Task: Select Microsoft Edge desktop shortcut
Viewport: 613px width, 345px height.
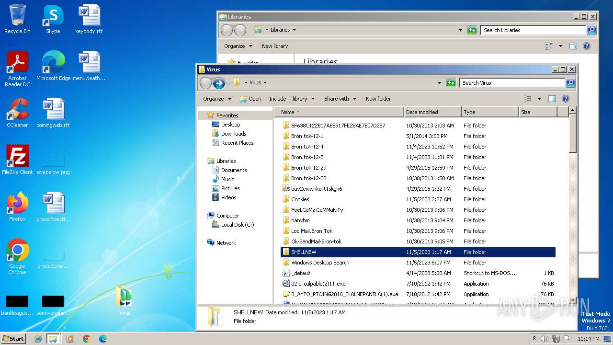Action: (x=53, y=66)
